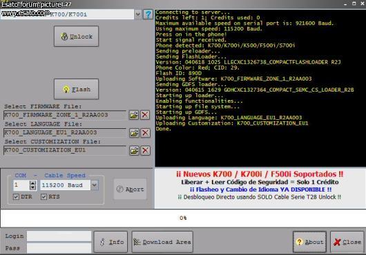Click the LANGUAGE file path field

[65, 133]
